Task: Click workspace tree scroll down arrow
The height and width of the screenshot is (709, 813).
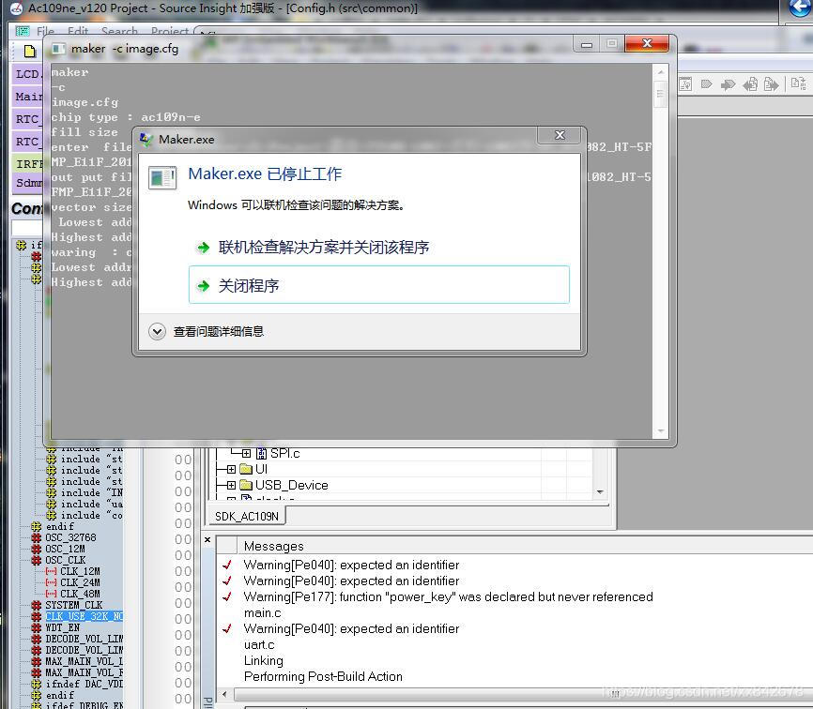Action: pyautogui.click(x=600, y=492)
